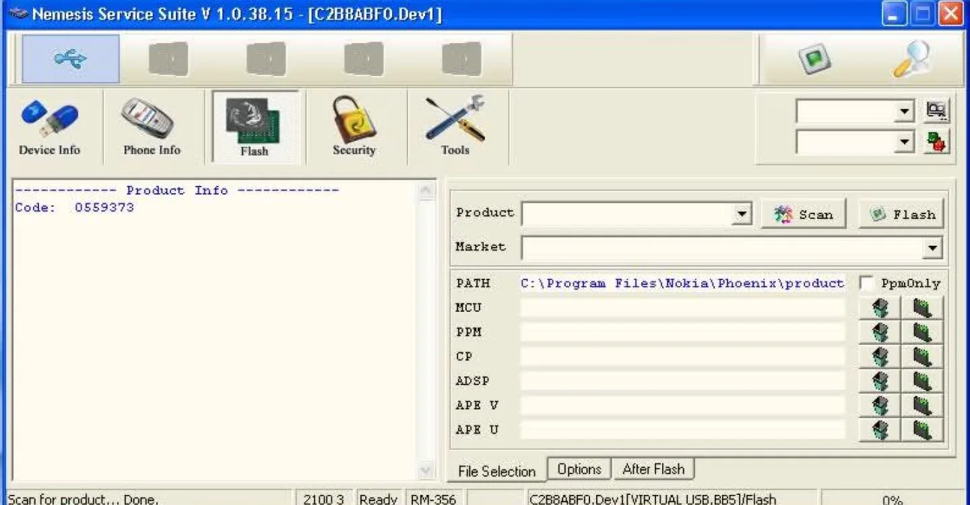The height and width of the screenshot is (505, 970).
Task: Click second file icon in CP row
Action: [922, 356]
